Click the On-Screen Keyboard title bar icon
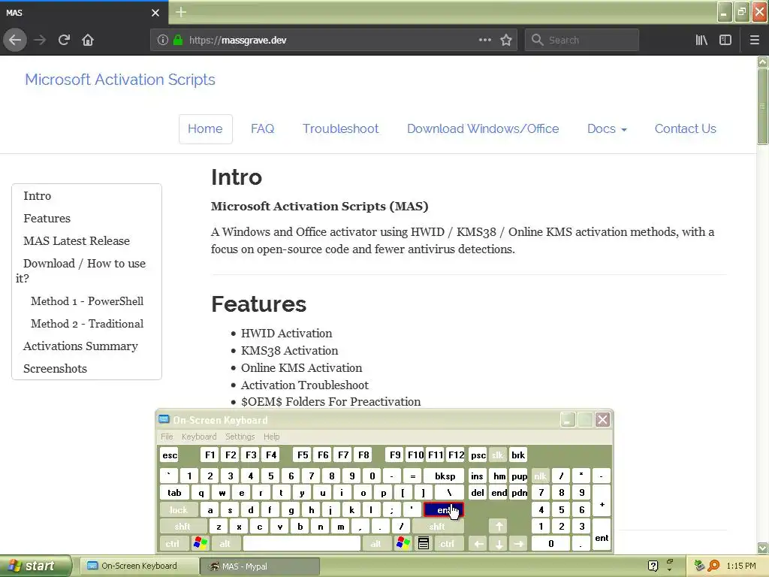The image size is (769, 577). (x=164, y=419)
